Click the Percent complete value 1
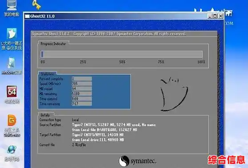The image size is (248, 168). coord(81,79)
